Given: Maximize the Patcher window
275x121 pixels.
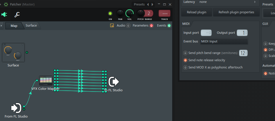Looking at the screenshot, I should [x=164, y=4].
